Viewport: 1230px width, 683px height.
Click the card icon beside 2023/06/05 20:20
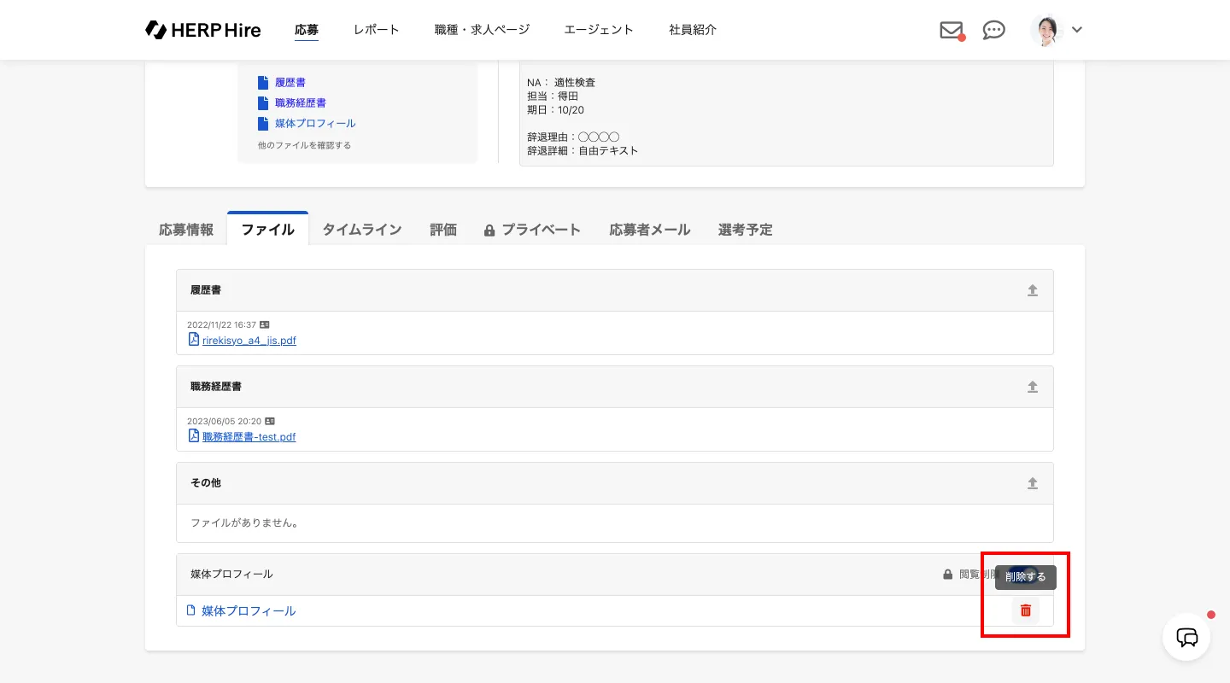pos(270,421)
